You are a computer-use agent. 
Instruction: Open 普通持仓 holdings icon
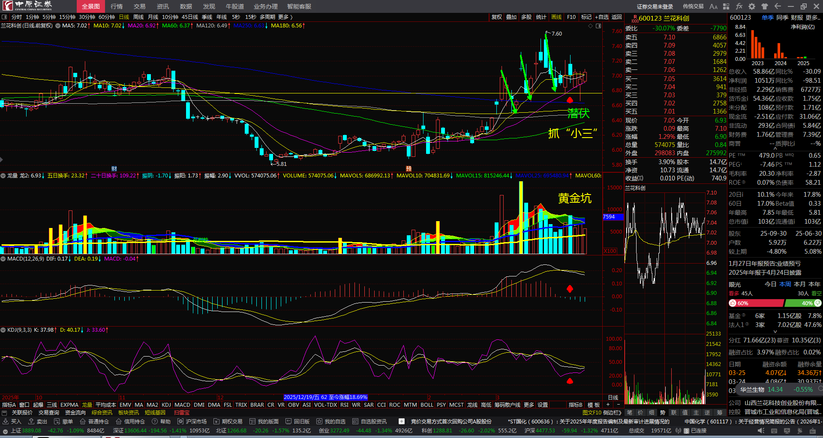(83, 421)
